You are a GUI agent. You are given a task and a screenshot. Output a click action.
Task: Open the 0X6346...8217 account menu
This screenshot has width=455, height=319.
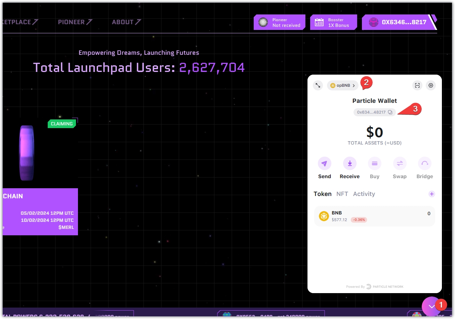click(x=398, y=22)
